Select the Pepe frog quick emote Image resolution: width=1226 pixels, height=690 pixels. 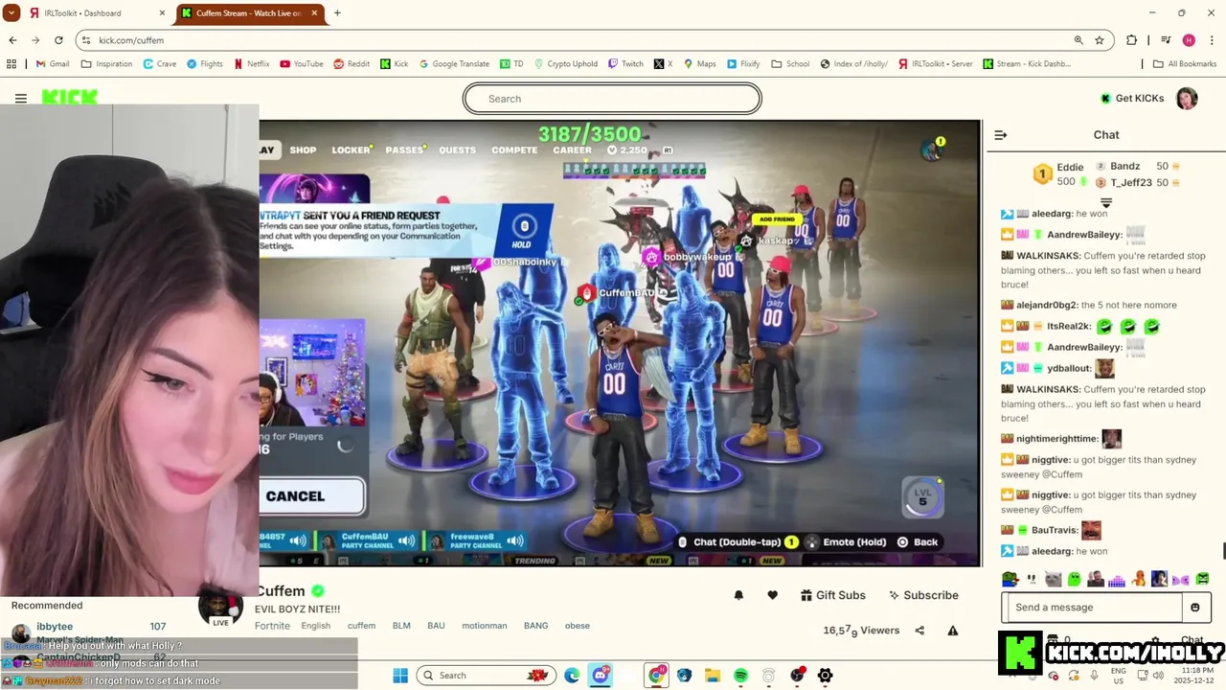click(x=1010, y=579)
